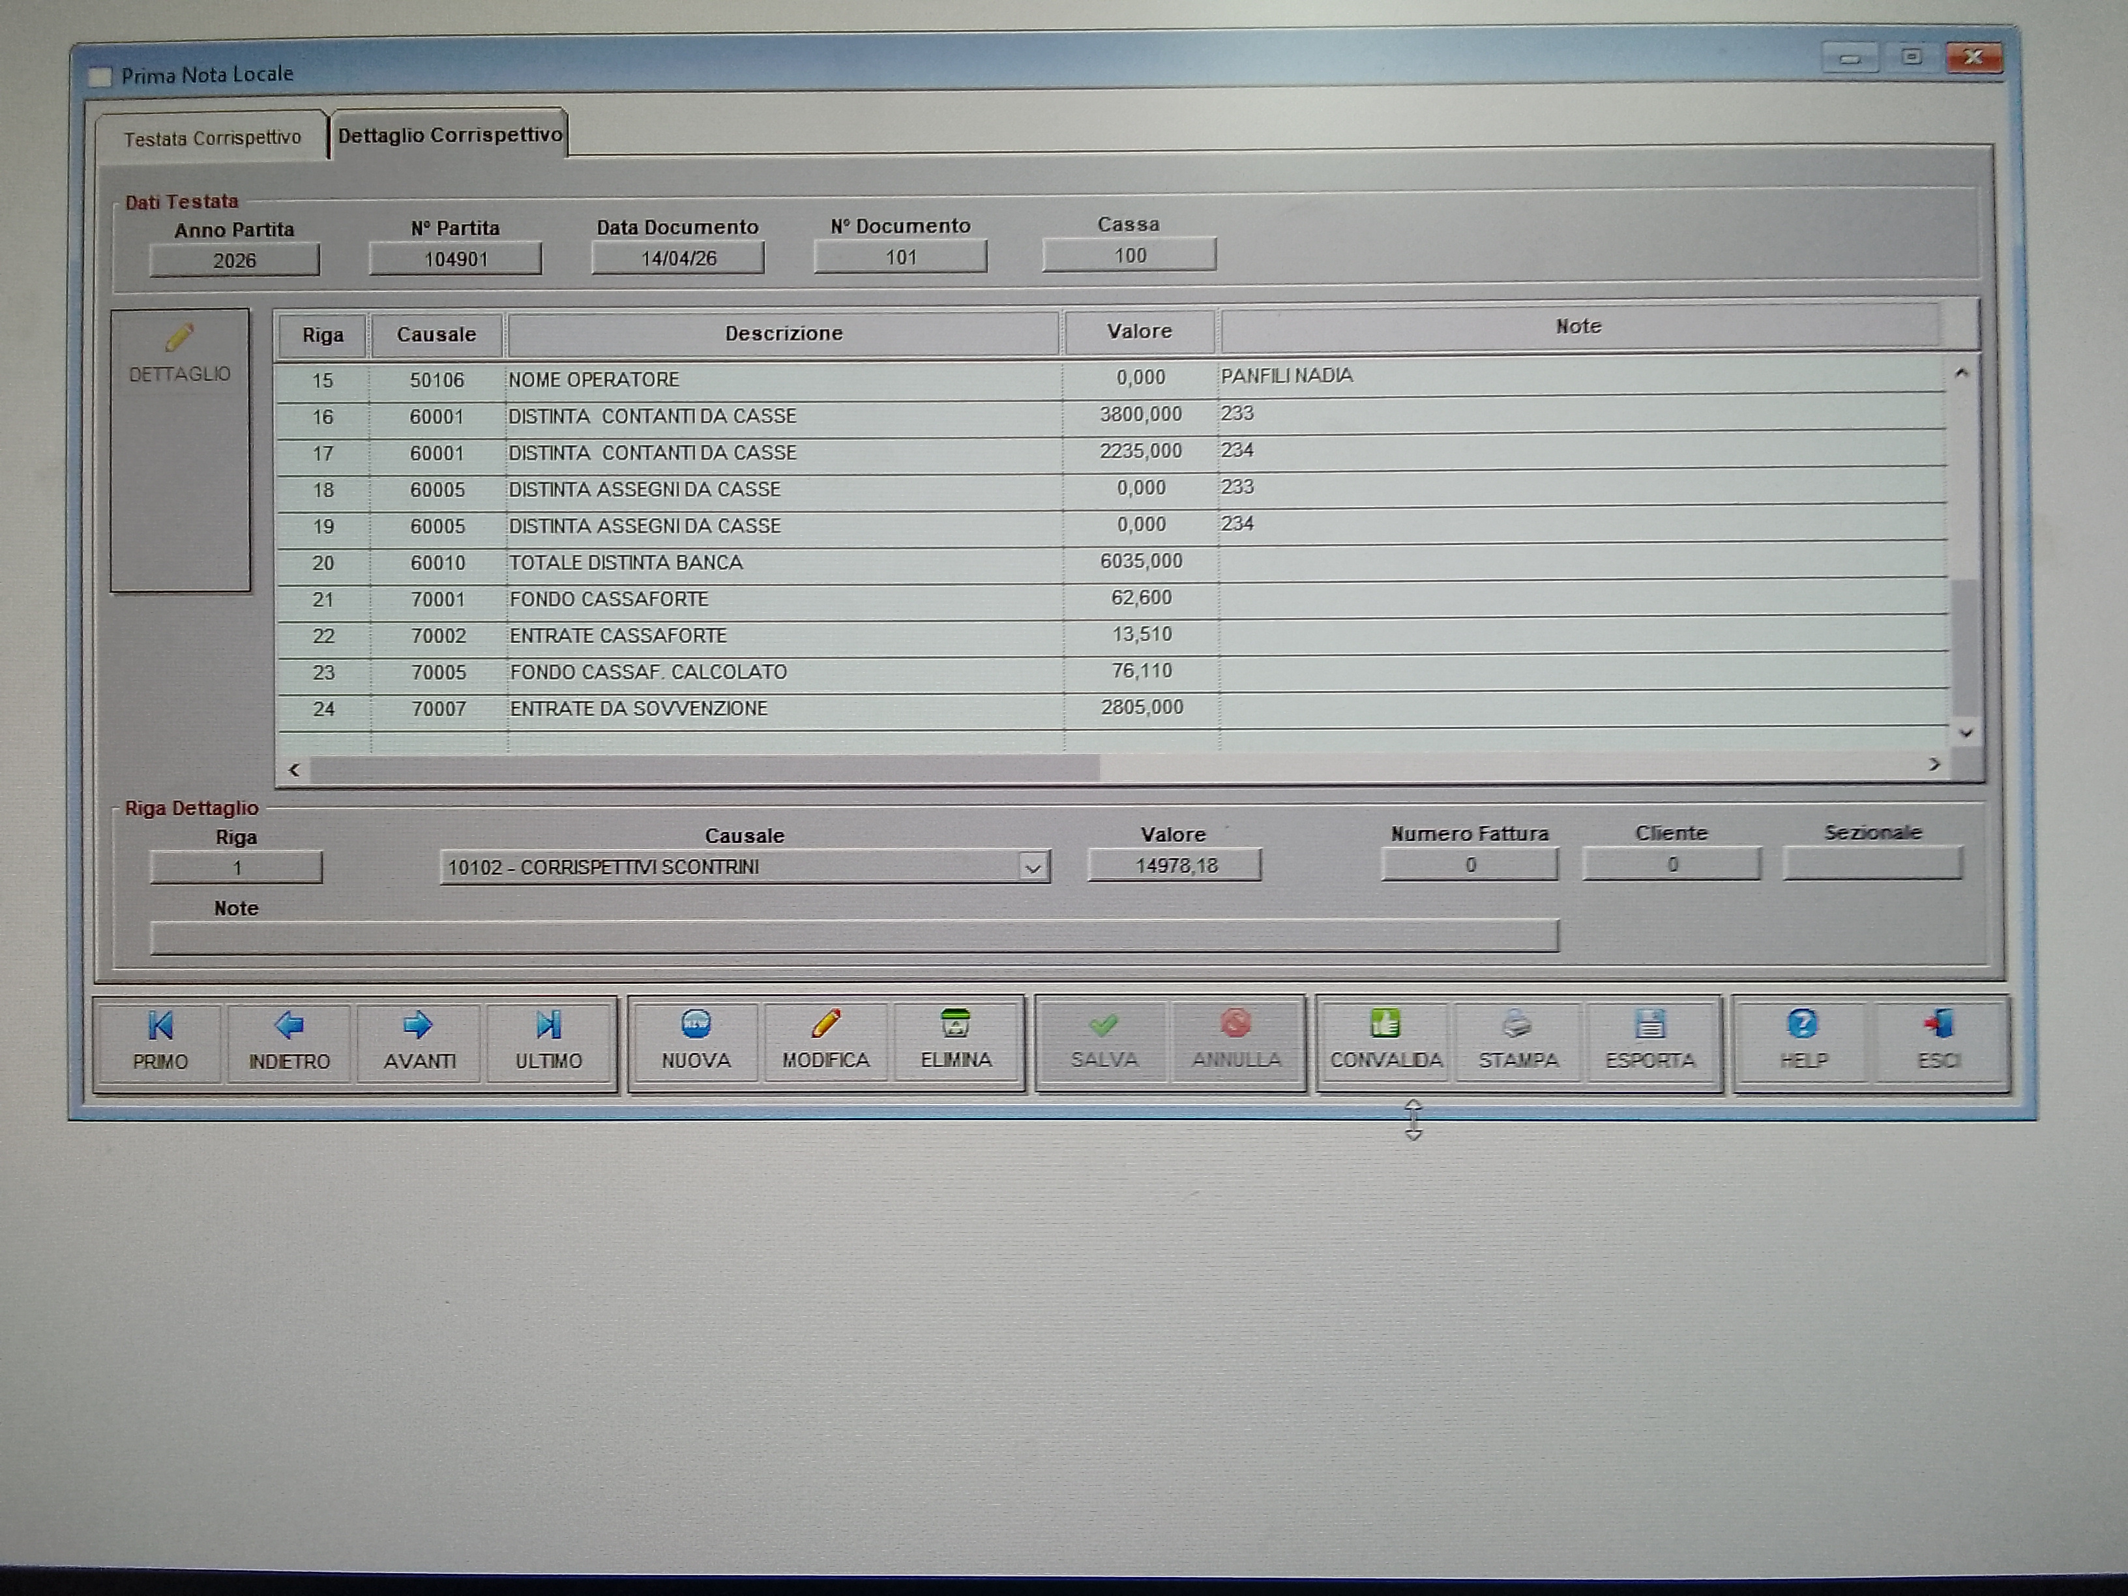The height and width of the screenshot is (1596, 2128).
Task: Print with the STAMPA printer icon
Action: tap(1517, 1024)
